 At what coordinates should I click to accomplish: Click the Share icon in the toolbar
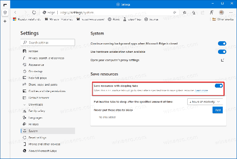tap(203, 12)
